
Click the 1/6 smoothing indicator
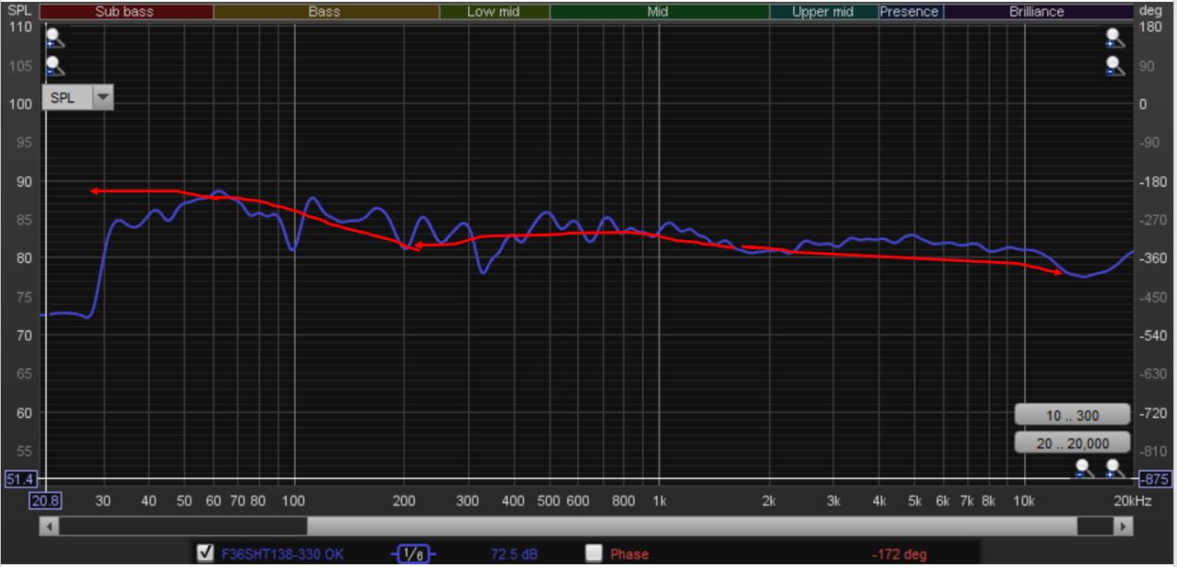413,554
